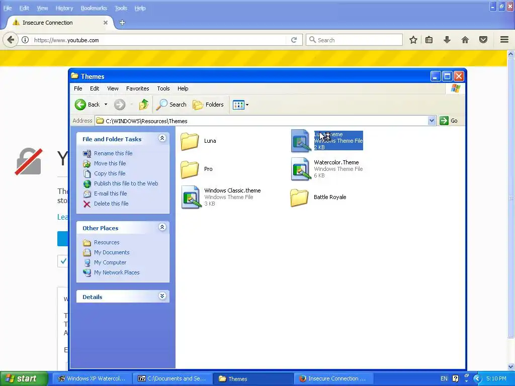The height and width of the screenshot is (386, 515).
Task: Switch to Windows XP Watercolor taskbar button
Action: coord(92,379)
